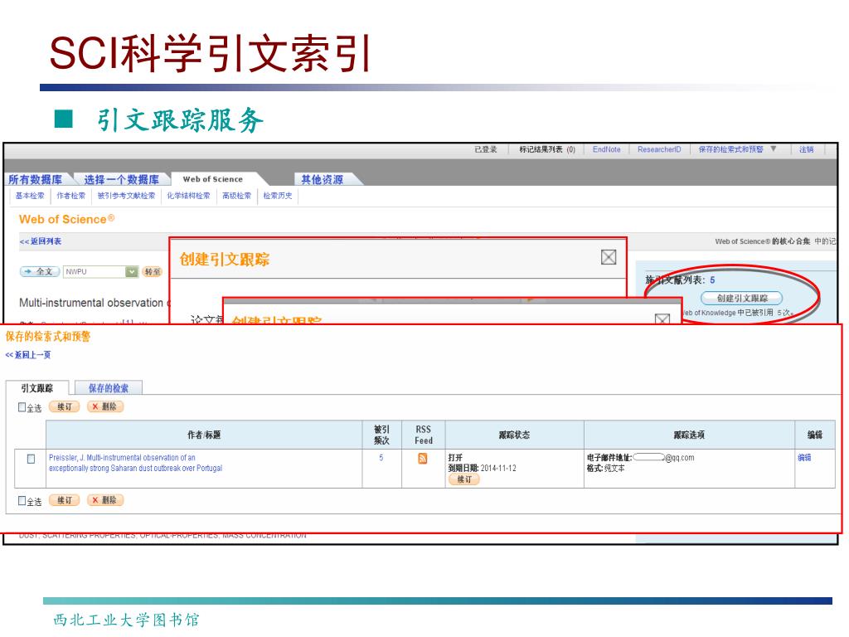Viewport: 849px width, 637px height.
Task: Open 检索历史 search history
Action: click(278, 196)
